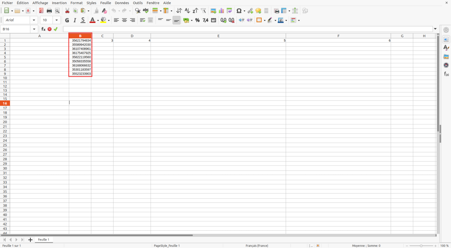Click the Paste clipboard icon

coord(83,11)
